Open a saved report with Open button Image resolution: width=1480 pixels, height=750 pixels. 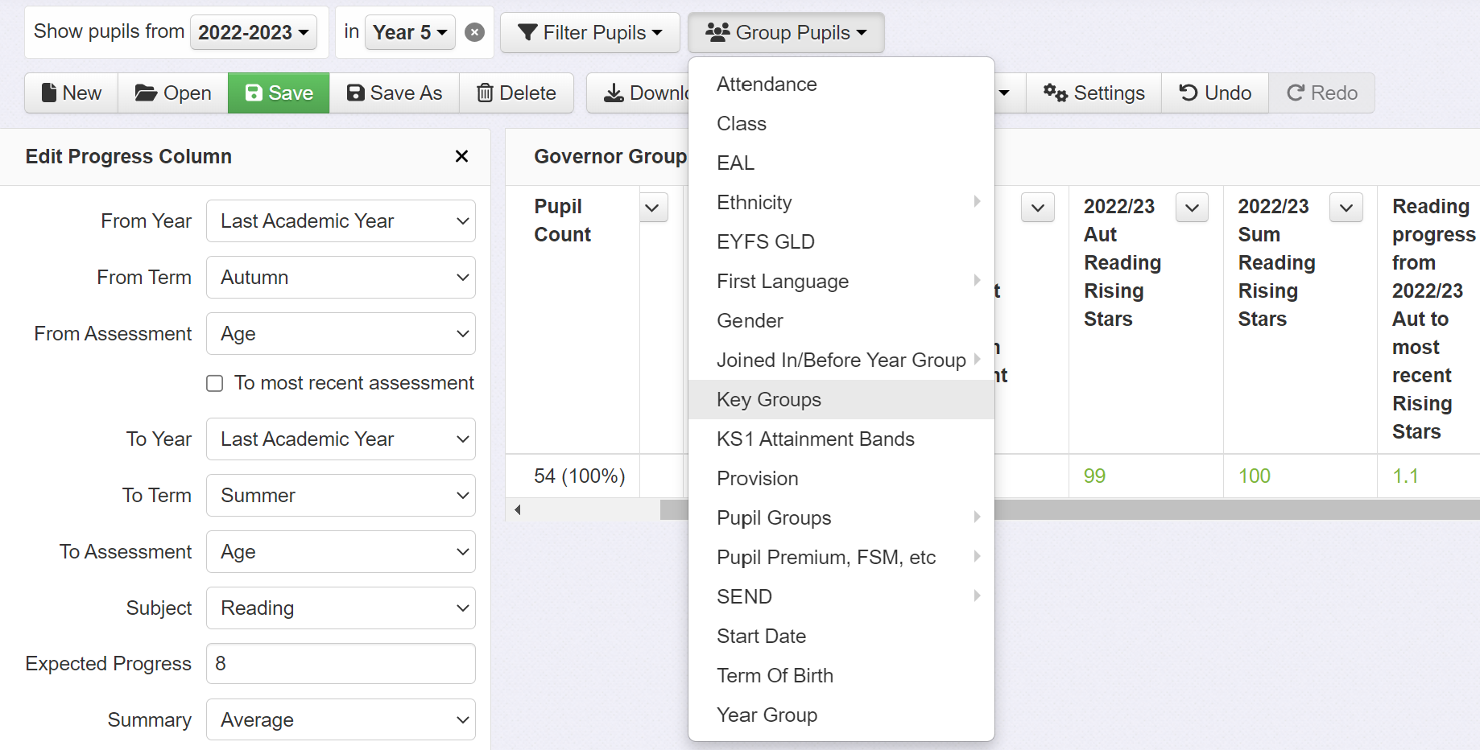coord(173,93)
